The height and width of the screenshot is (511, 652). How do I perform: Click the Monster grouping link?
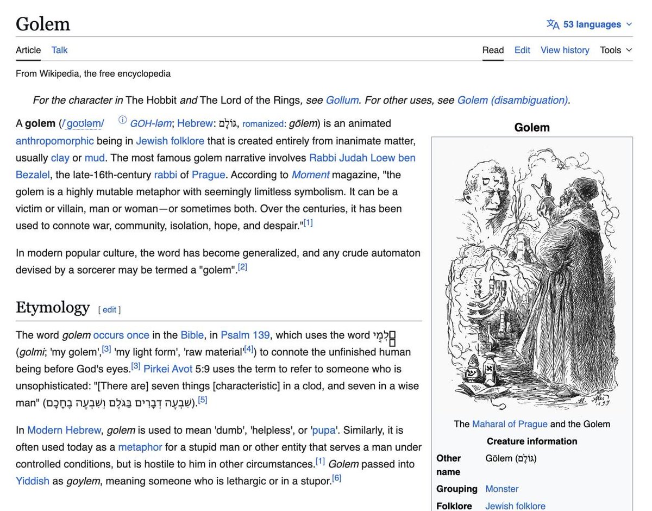(502, 489)
